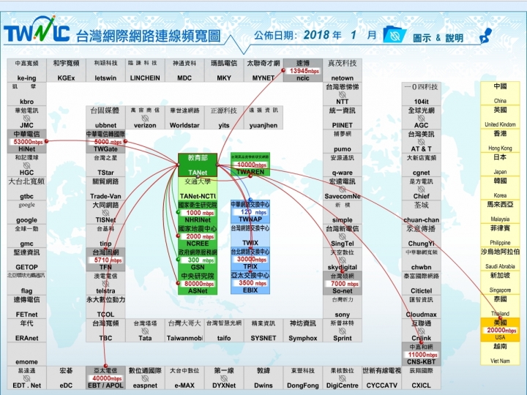Toggle the hidden-eye icon in the telstra cell
This screenshot has height=395, width=527.
tap(105, 284)
